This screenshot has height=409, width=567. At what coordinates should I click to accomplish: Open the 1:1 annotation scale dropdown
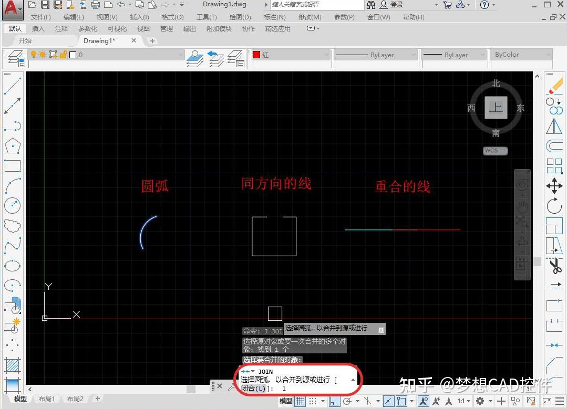[x=464, y=401]
